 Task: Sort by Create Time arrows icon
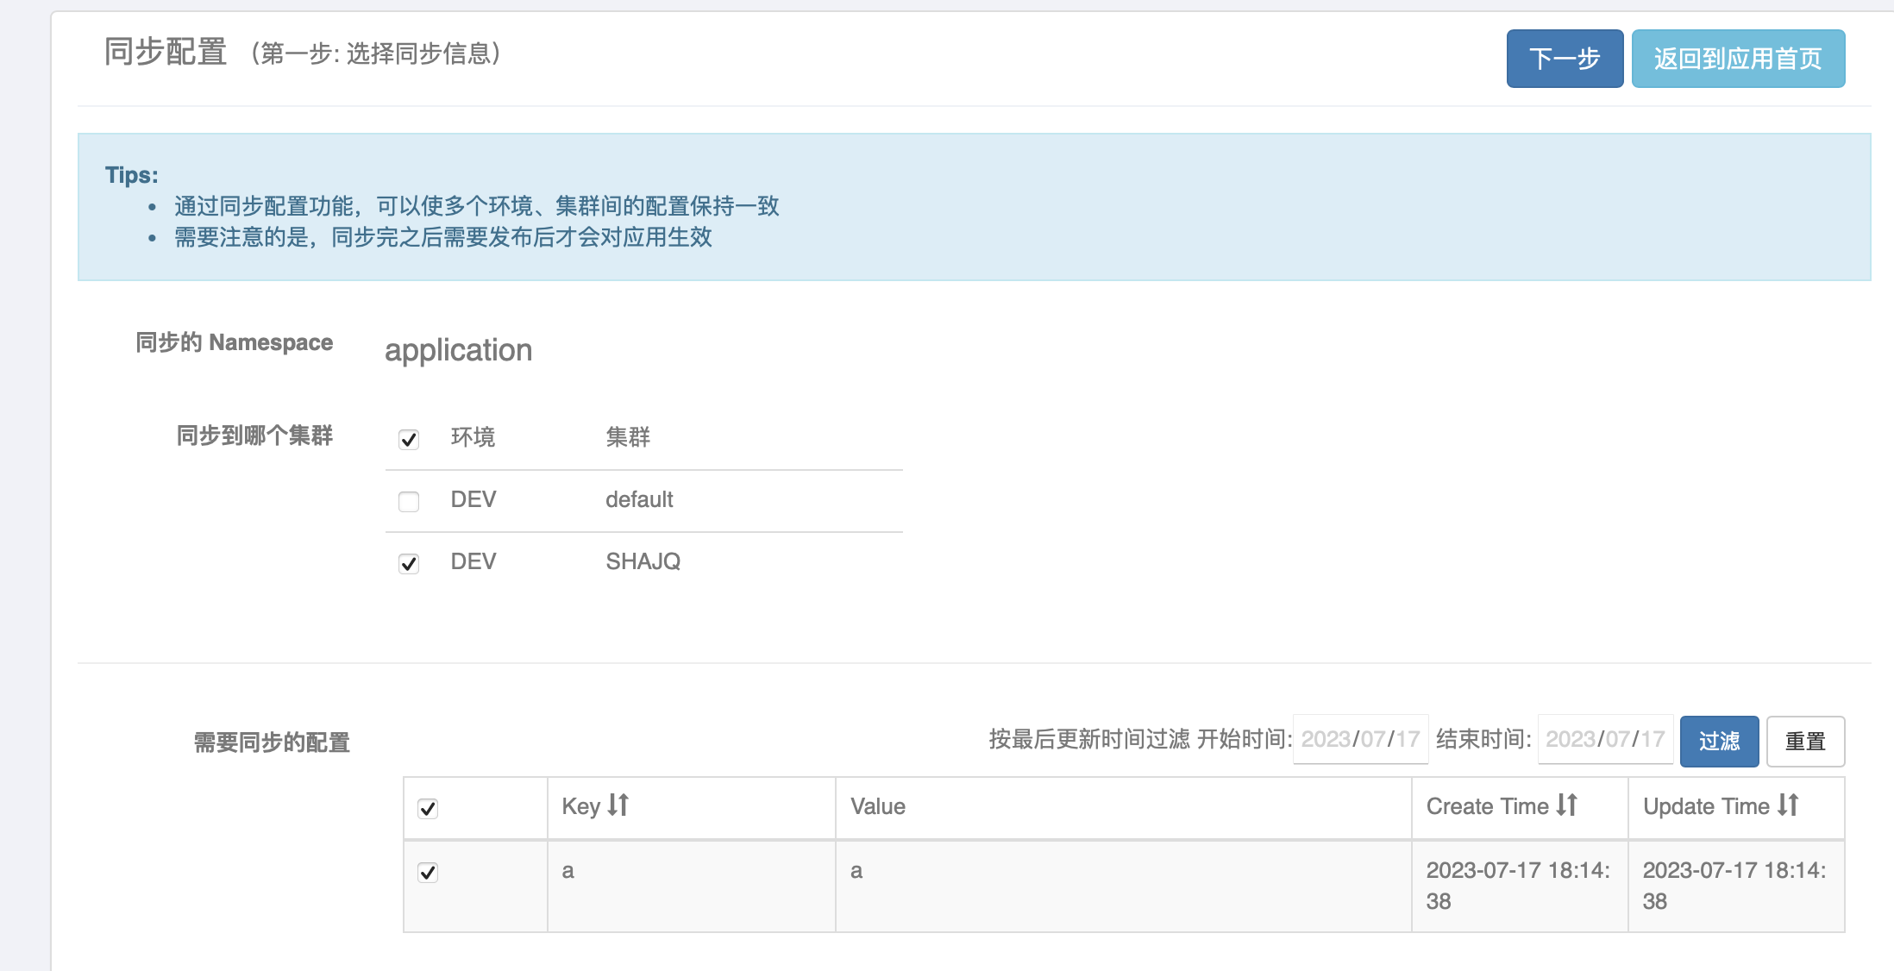coord(1567,805)
